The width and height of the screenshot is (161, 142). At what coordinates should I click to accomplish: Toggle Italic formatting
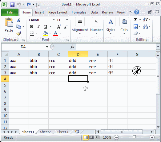[x=38, y=27]
